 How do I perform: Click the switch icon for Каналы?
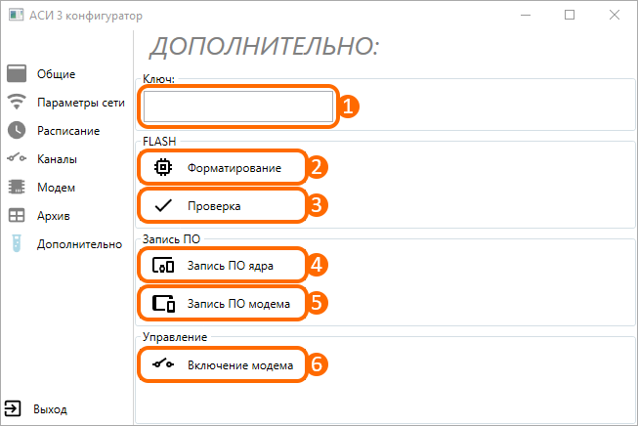point(17,158)
